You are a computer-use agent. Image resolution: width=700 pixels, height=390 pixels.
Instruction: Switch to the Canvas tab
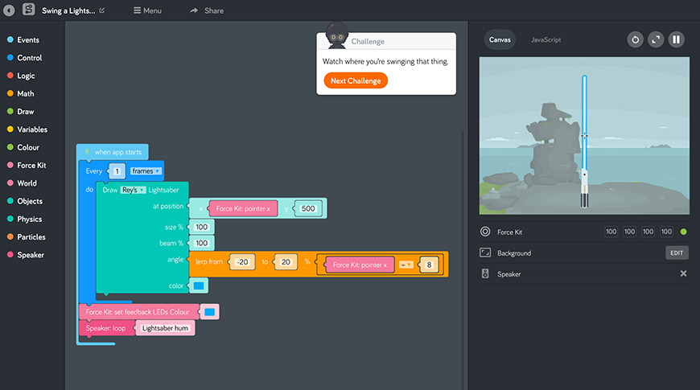(x=500, y=39)
